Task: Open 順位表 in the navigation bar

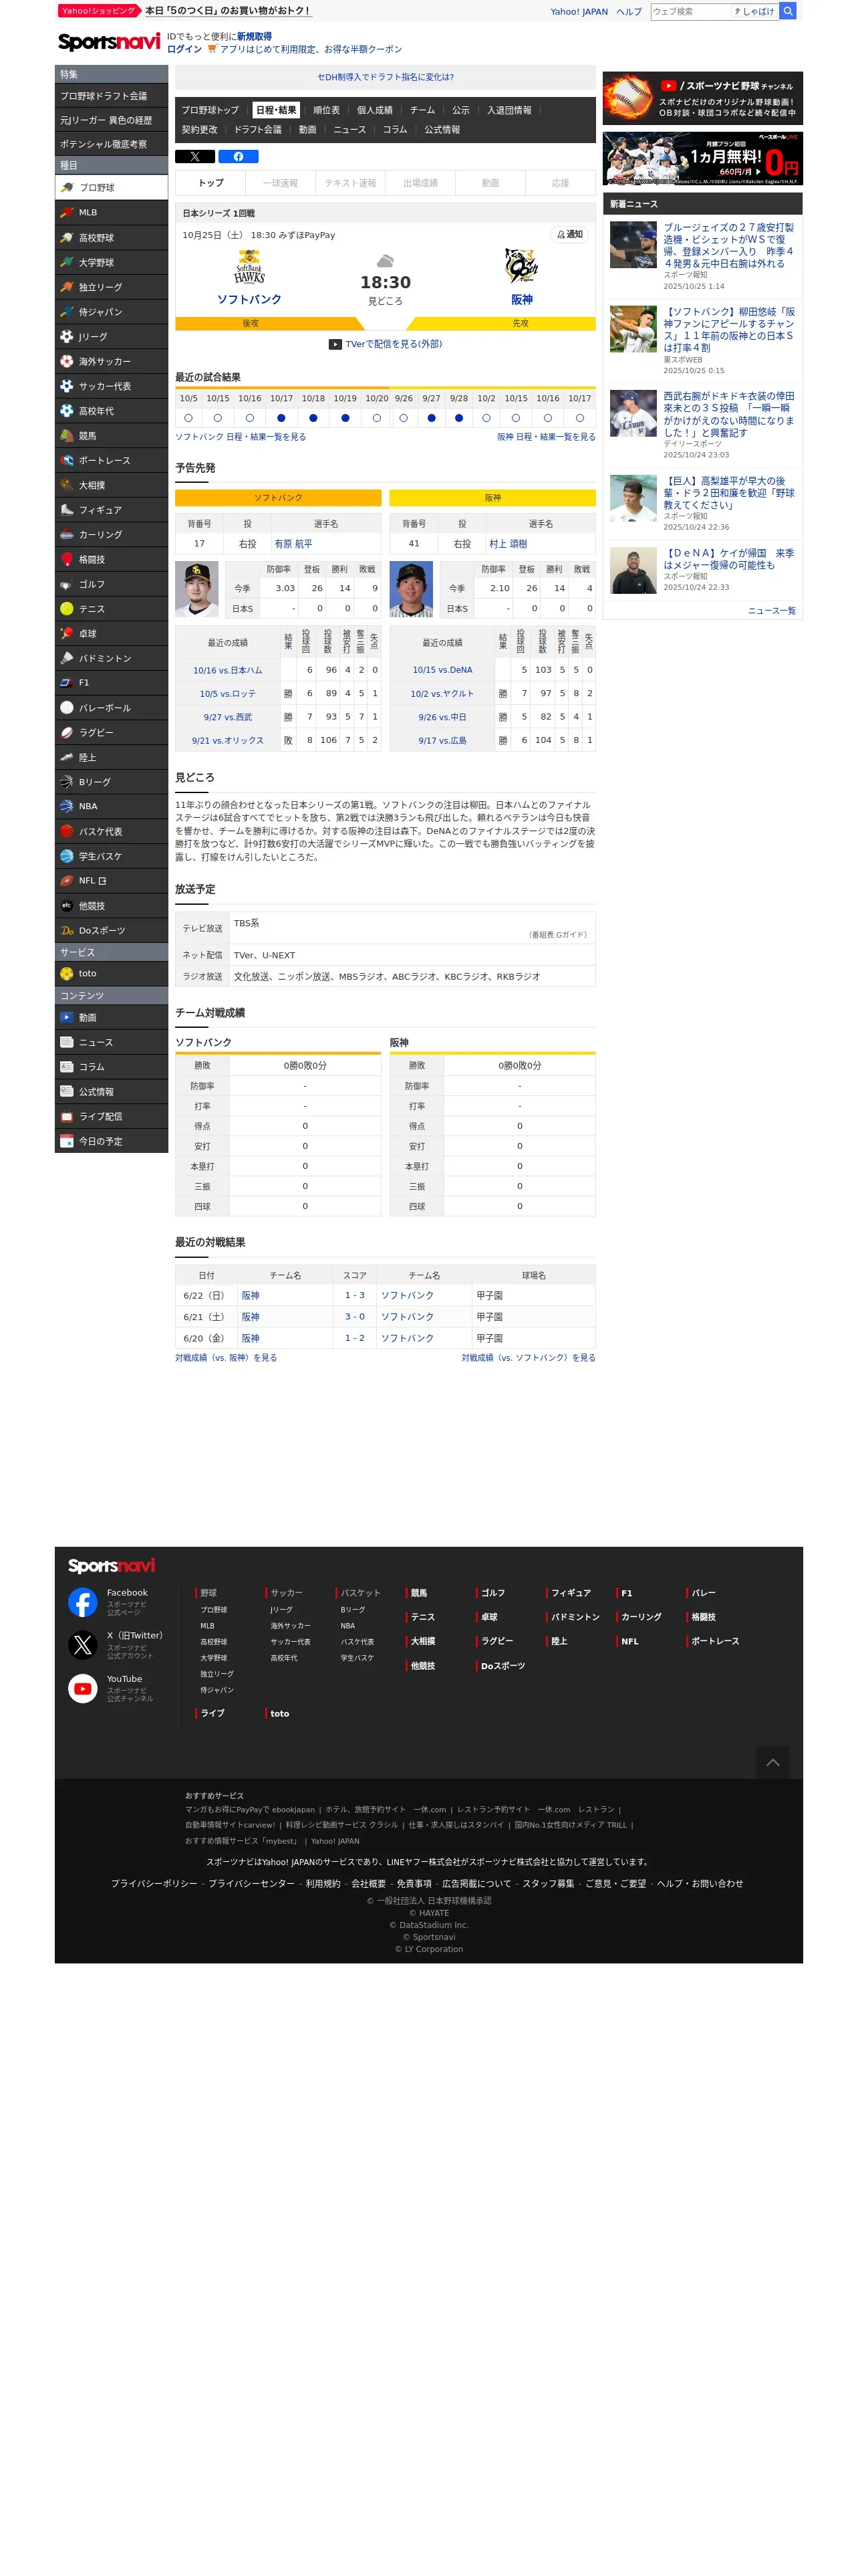Action: tap(327, 110)
